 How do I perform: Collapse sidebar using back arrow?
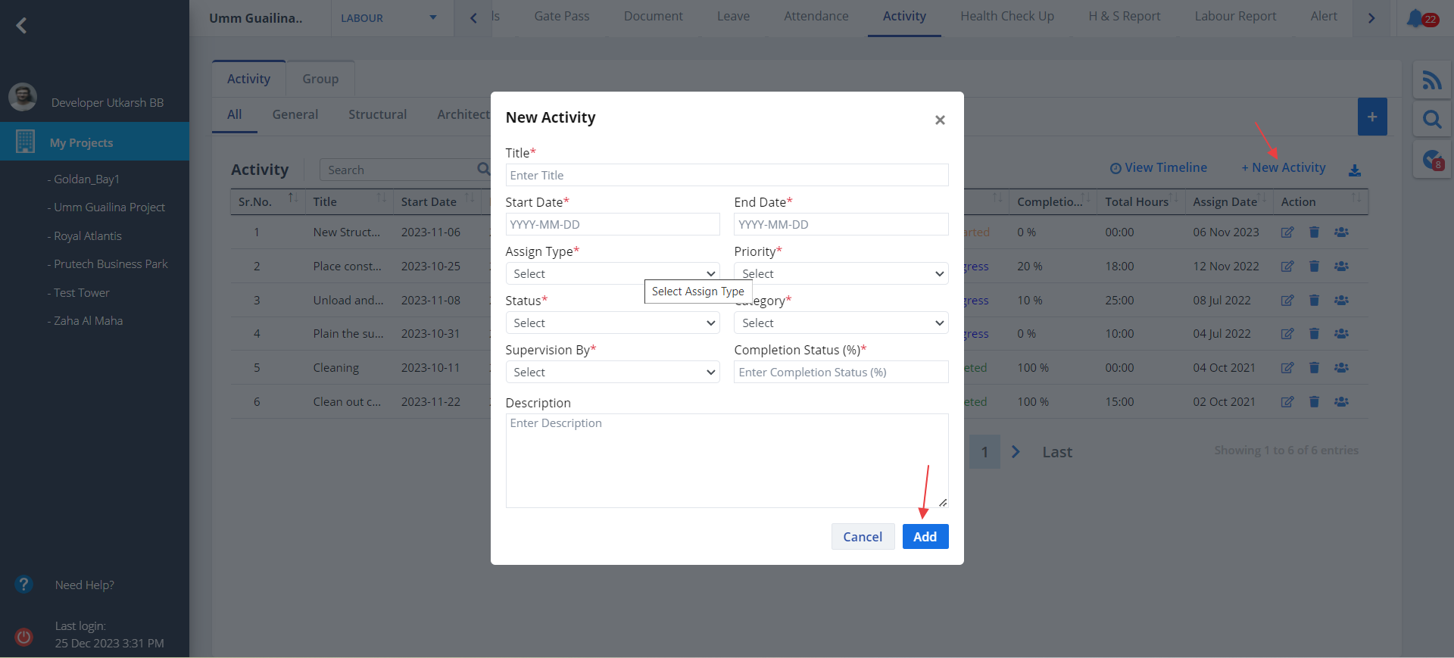point(21,26)
